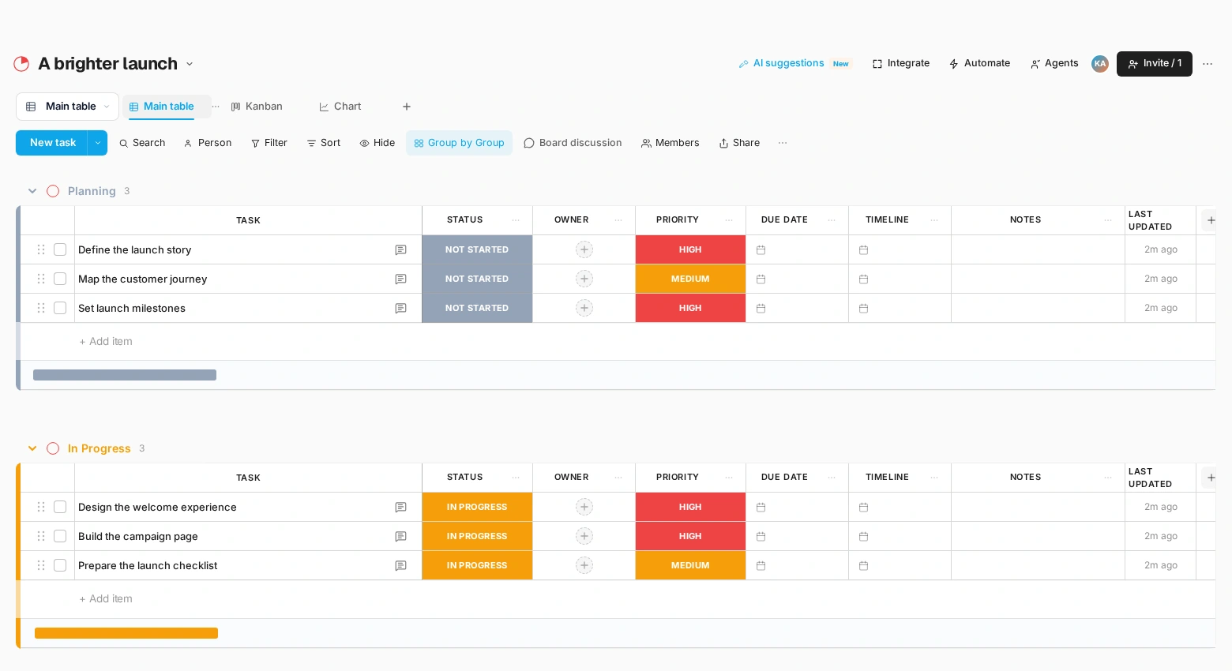The height and width of the screenshot is (671, 1232).
Task: Open comments for Define the launch story
Action: 400,249
